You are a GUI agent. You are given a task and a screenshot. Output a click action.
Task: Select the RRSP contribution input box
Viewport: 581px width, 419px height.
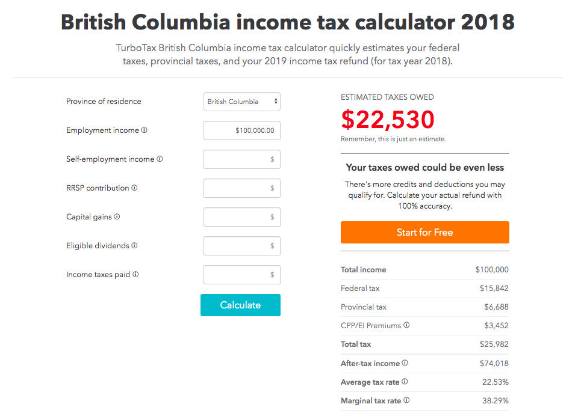click(x=242, y=188)
